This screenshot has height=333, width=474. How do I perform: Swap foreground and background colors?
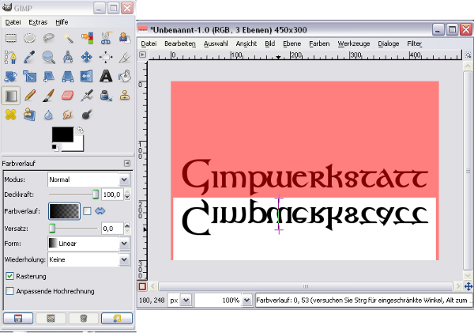tap(80, 131)
